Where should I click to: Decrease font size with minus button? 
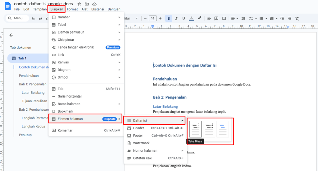tap(145, 18)
